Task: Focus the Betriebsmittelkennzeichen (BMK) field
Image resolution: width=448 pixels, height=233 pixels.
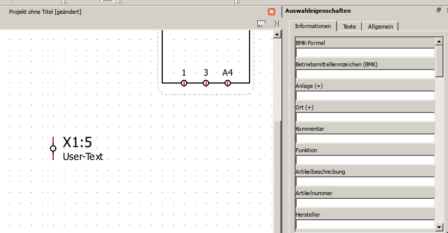Action: (365, 74)
